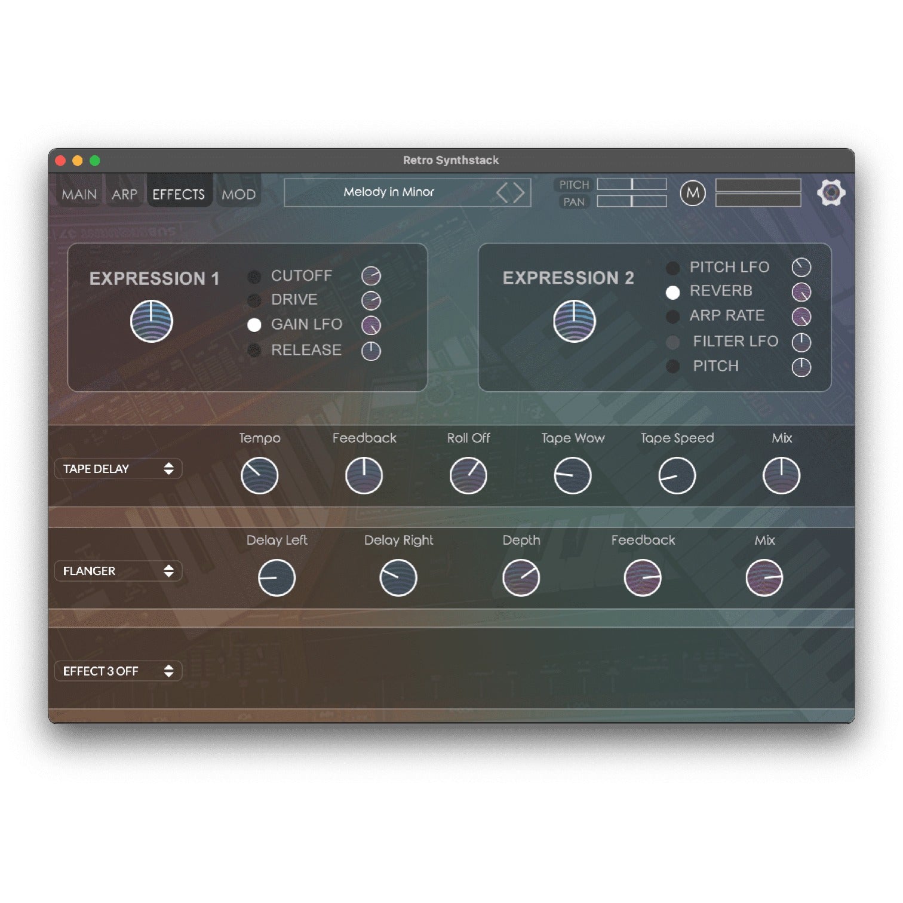Maximize window with the green button
Screen dimensions: 903x903
tap(94, 161)
